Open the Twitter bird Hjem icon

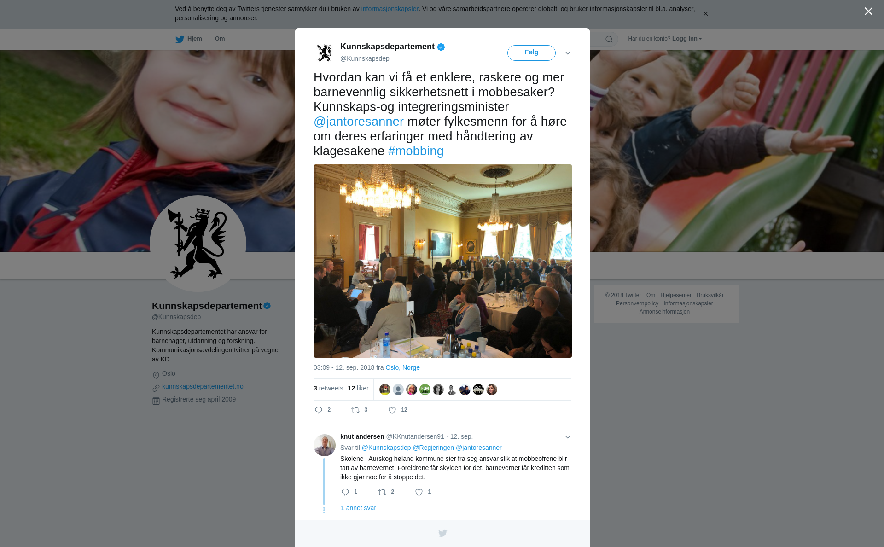coord(180,39)
